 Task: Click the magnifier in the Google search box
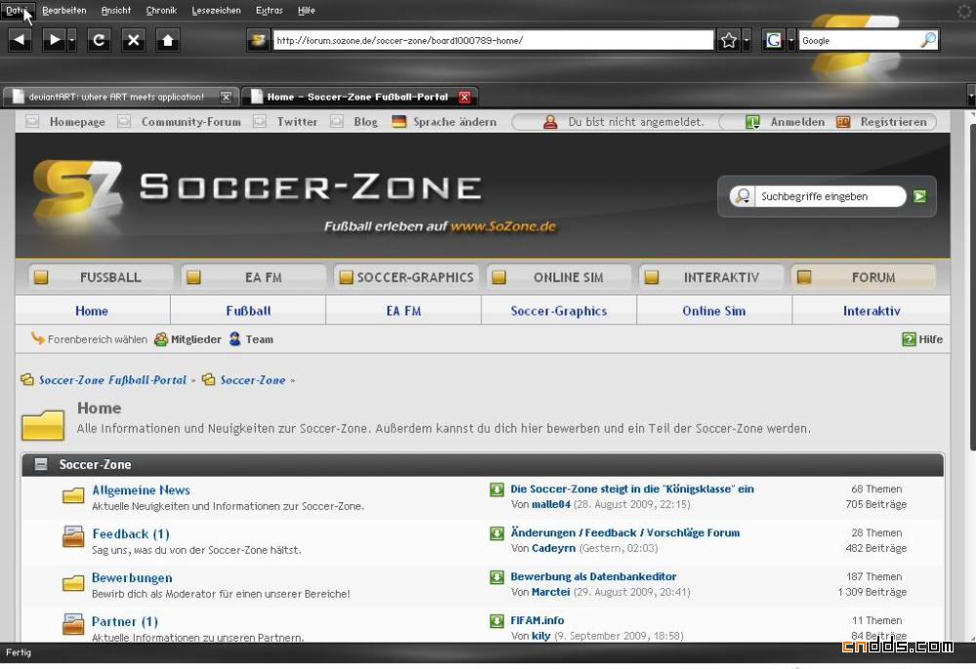point(927,40)
